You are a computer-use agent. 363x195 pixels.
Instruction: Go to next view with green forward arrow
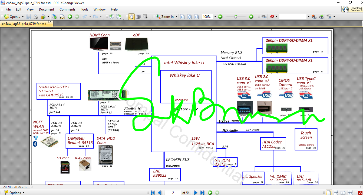tap(77, 17)
